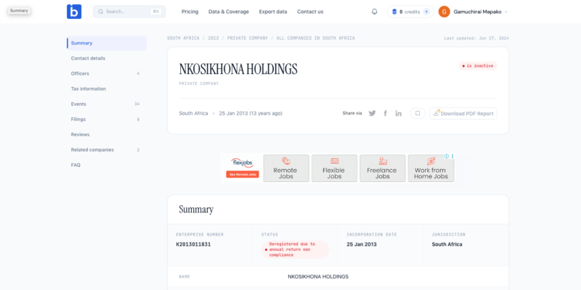The height and width of the screenshot is (290, 581).
Task: Select Officers in the sidebar
Action: coord(81,73)
